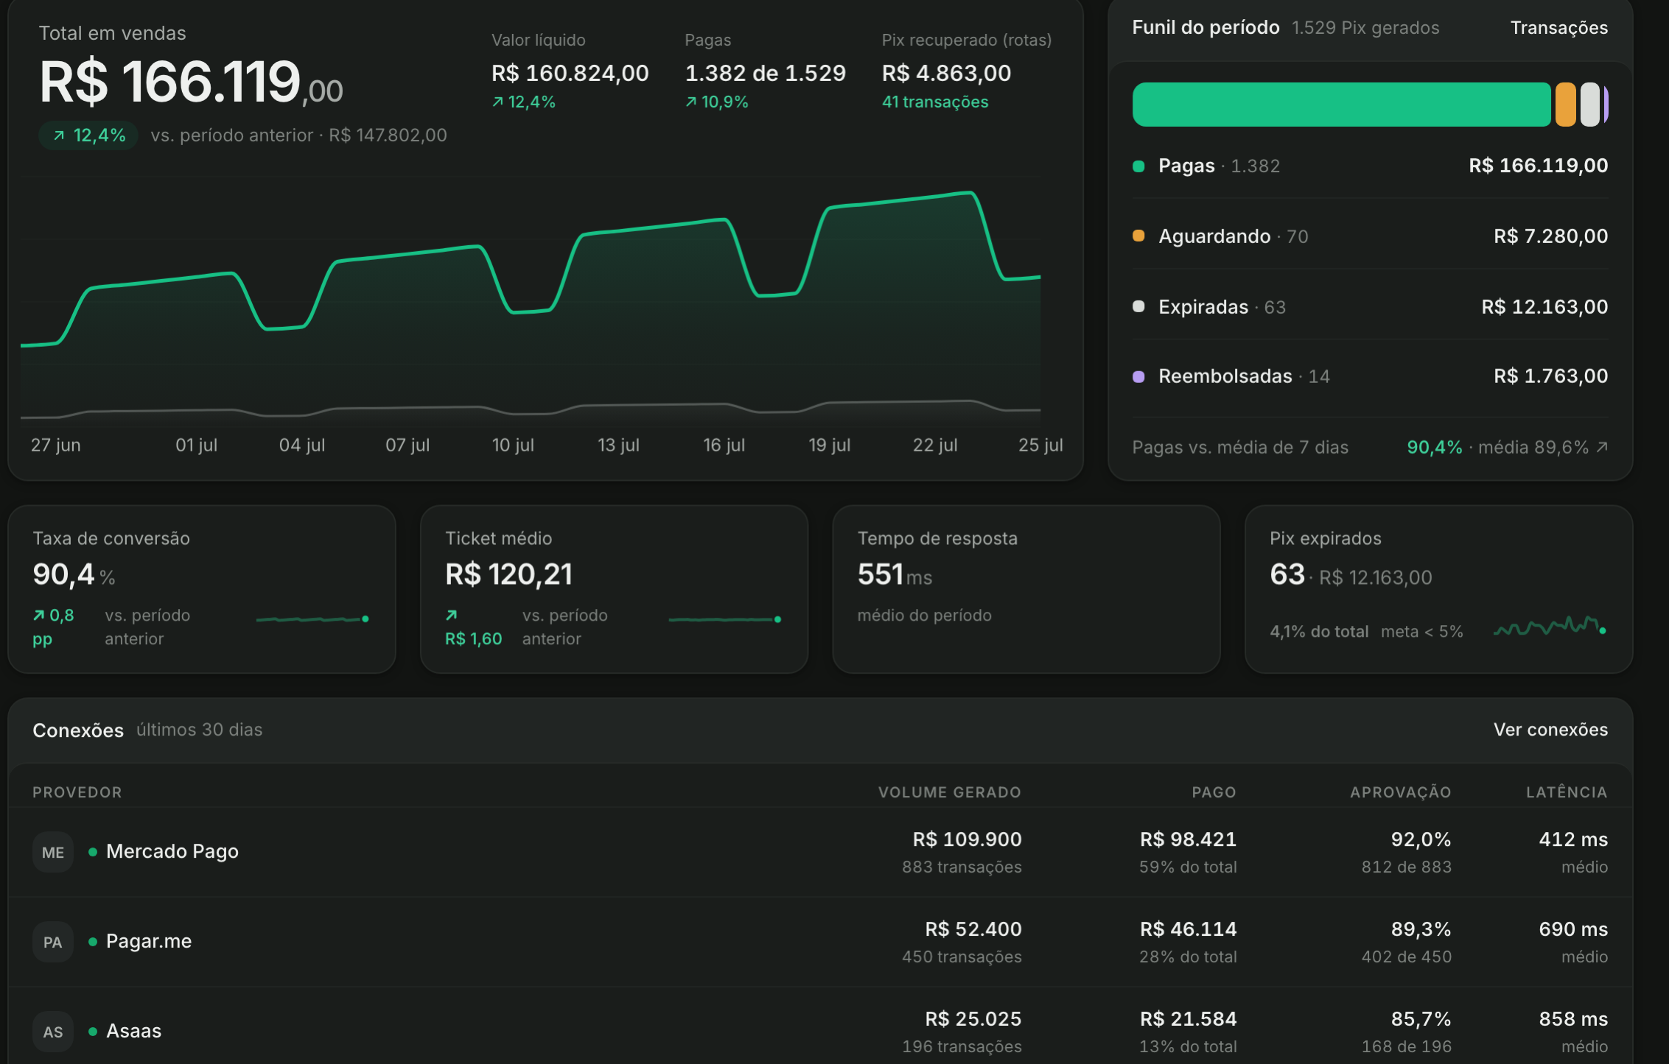Viewport: 1669px width, 1064px height.
Task: Click the AS provider avatar icon
Action: point(53,1032)
